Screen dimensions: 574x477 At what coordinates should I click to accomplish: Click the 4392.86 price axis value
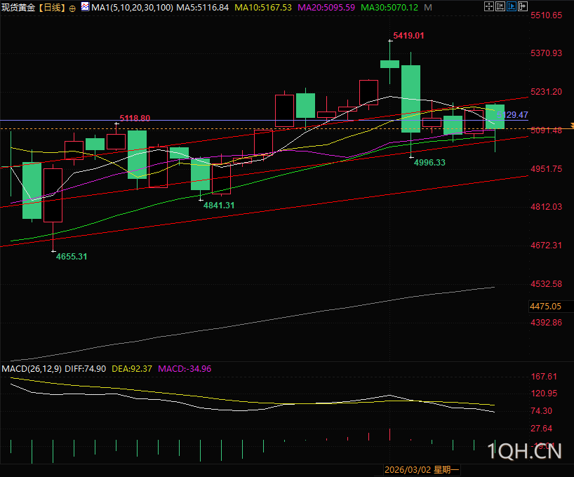[x=546, y=323]
